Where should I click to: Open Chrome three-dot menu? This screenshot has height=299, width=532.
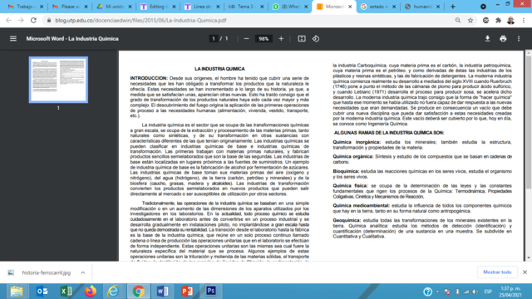(524, 20)
